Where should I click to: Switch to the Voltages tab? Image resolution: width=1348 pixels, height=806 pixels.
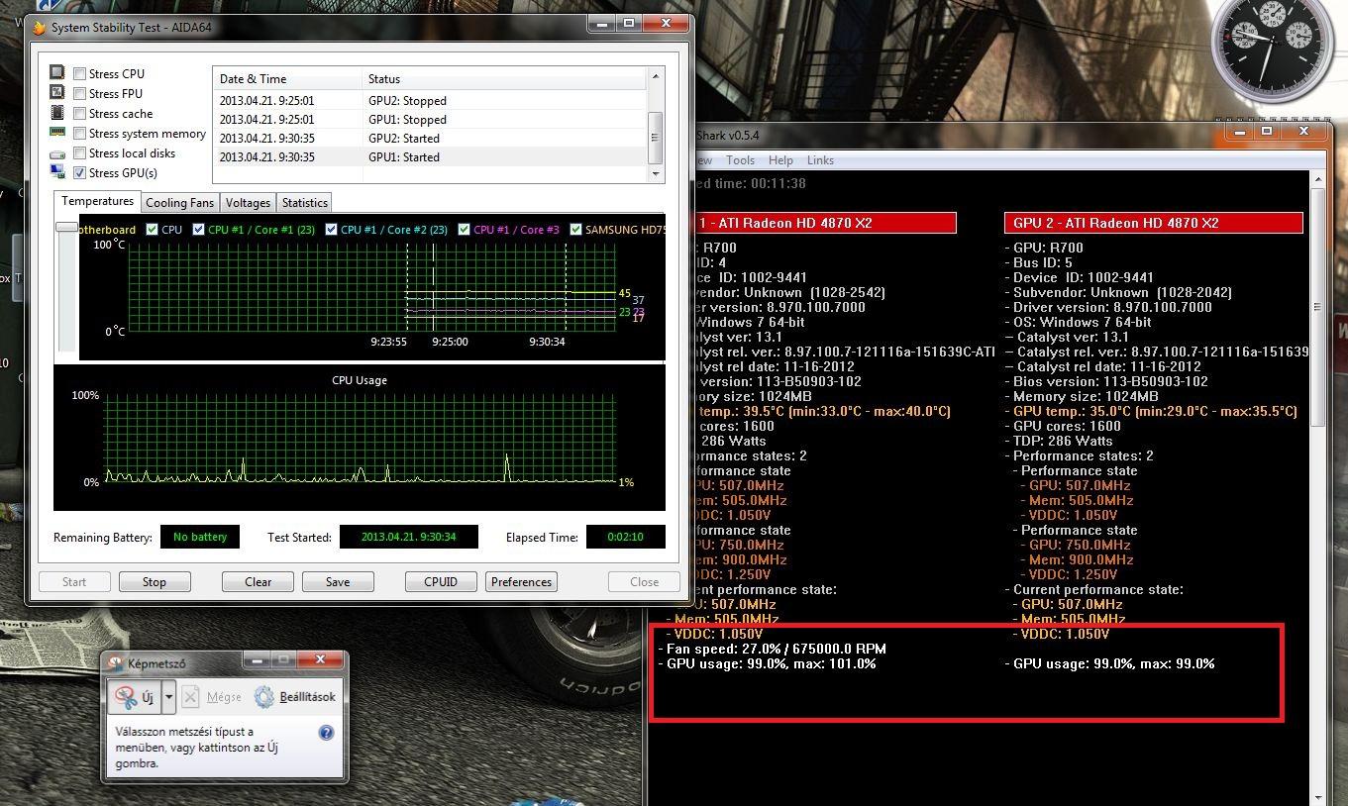[248, 202]
